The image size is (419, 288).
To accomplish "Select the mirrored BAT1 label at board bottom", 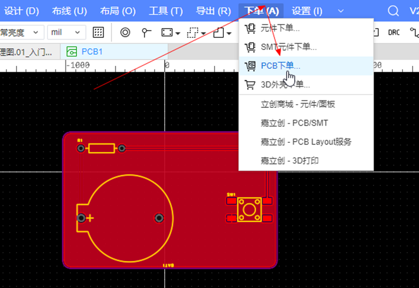I will point(169,265).
